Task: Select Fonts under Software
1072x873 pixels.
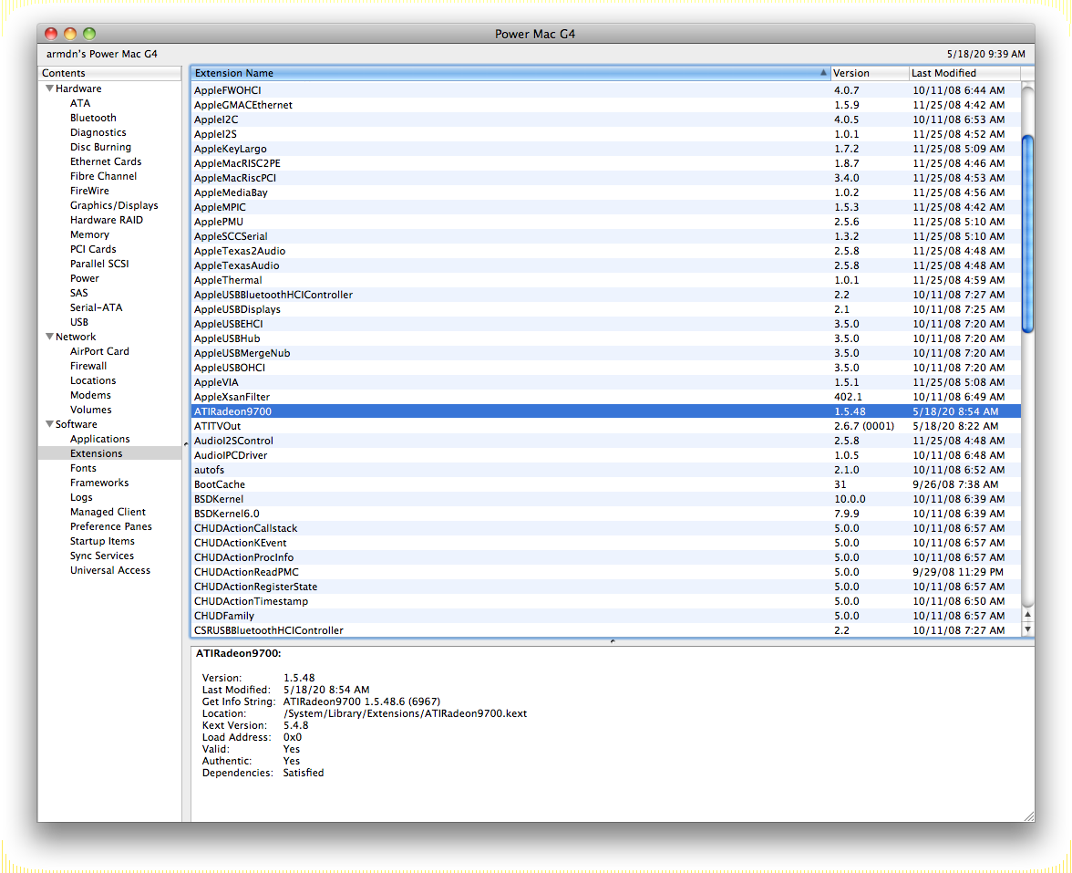Action: coord(83,468)
